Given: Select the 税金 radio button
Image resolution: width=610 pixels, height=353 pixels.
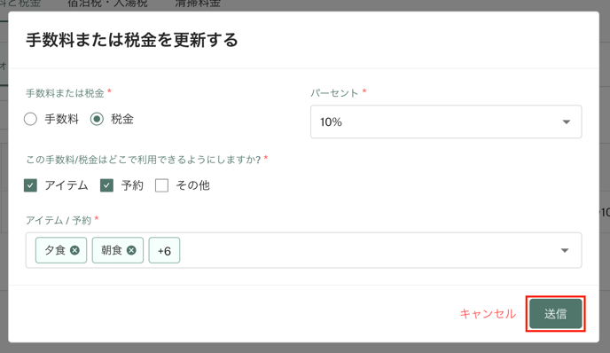Looking at the screenshot, I should tap(97, 119).
